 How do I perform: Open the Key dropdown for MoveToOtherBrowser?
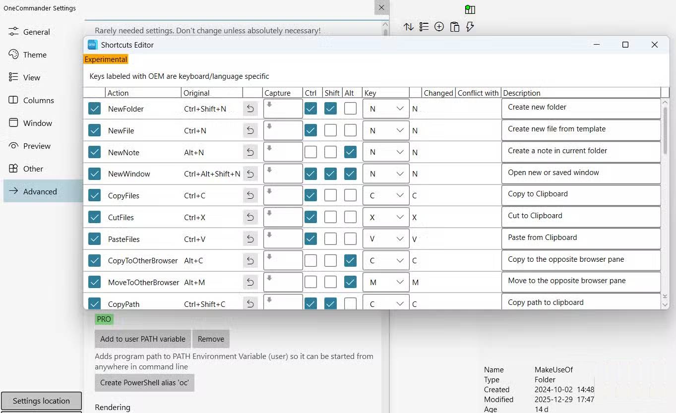[x=386, y=283]
